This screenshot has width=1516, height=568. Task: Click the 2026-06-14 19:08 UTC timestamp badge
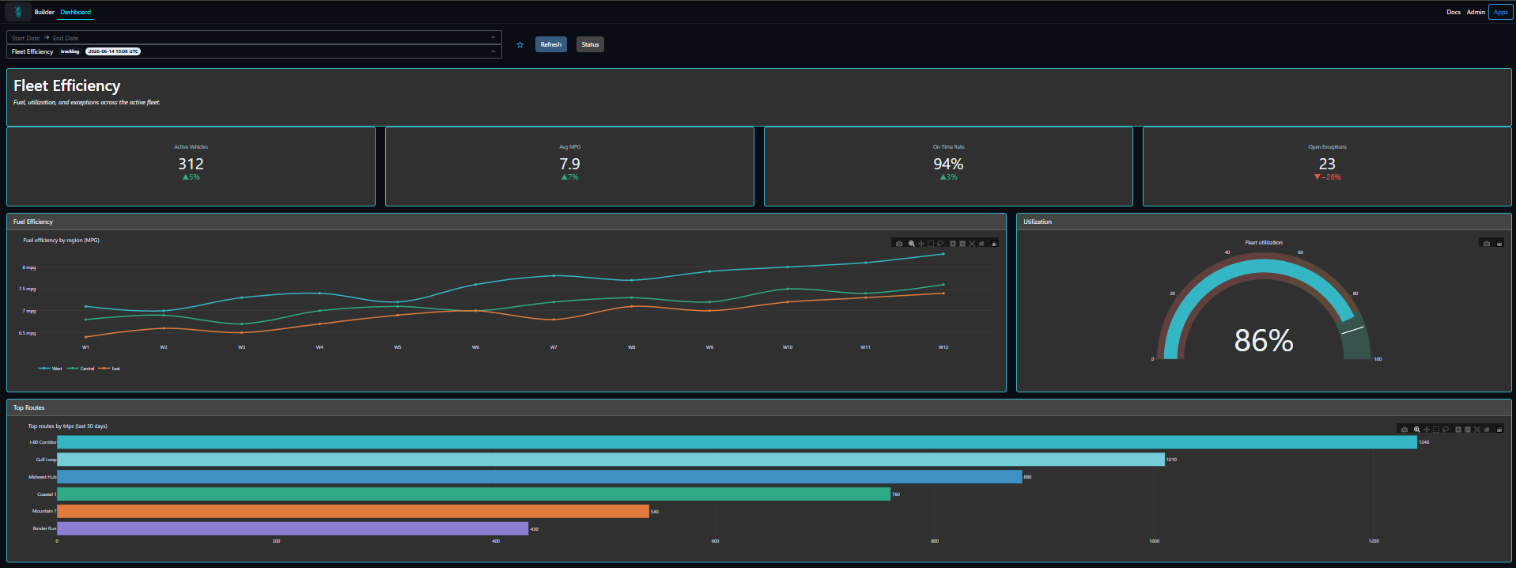tap(113, 51)
